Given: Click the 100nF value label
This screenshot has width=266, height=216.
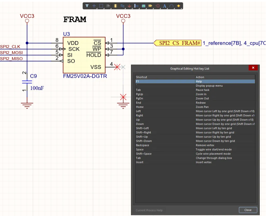Looking at the screenshot, I should (37, 88).
